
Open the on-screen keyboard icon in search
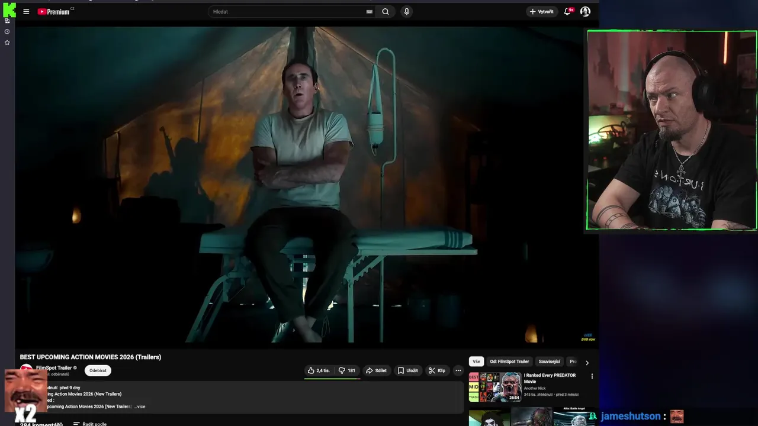[369, 11]
